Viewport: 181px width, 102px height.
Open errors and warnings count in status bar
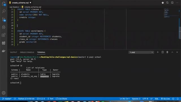click(x=41, y=99)
